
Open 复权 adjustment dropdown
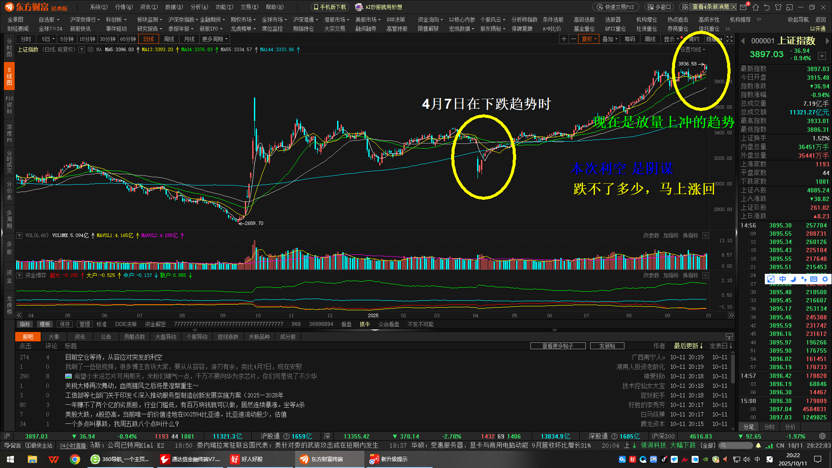pos(589,39)
